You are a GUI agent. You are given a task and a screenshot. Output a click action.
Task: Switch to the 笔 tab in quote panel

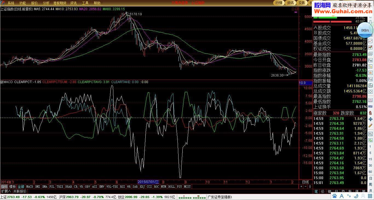316,191
